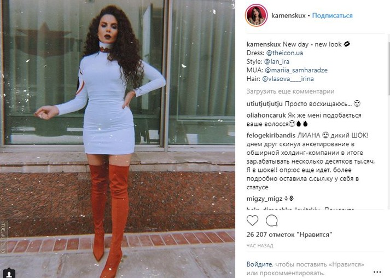
Task: Open the @vlasova____irina hair mention
Action: (x=288, y=79)
